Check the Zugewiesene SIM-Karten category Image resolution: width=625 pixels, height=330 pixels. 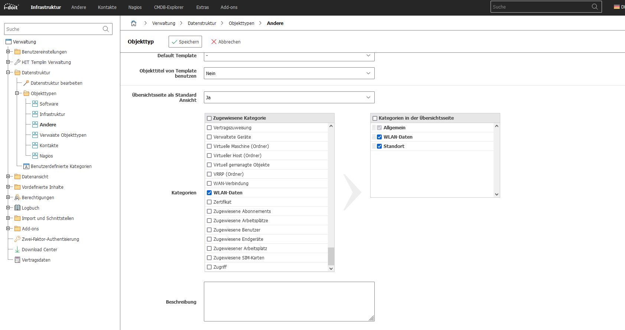coord(209,258)
